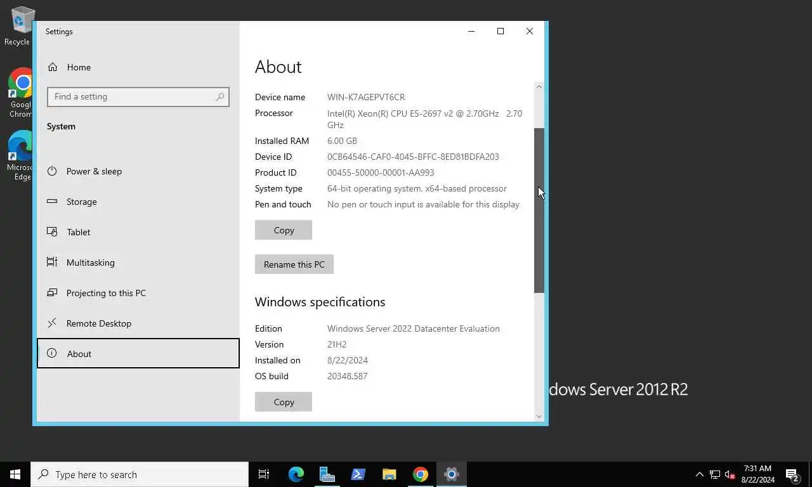Image resolution: width=812 pixels, height=487 pixels.
Task: Click the Installed on date in Windows specifications
Action: 348,360
